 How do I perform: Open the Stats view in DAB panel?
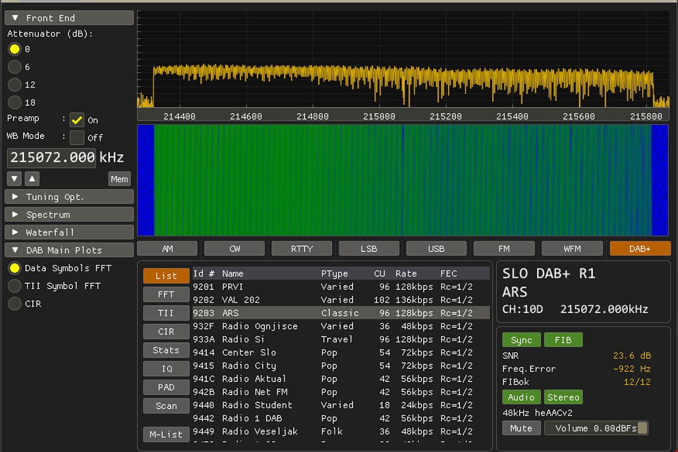(x=166, y=350)
